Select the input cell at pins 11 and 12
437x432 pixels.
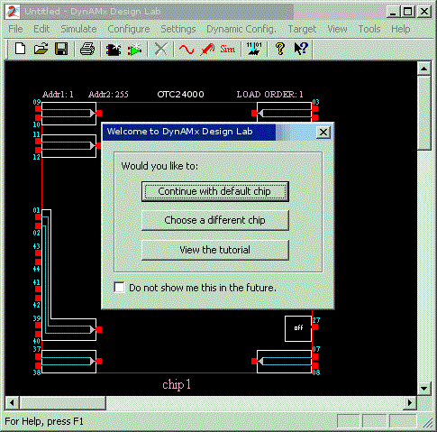68,146
